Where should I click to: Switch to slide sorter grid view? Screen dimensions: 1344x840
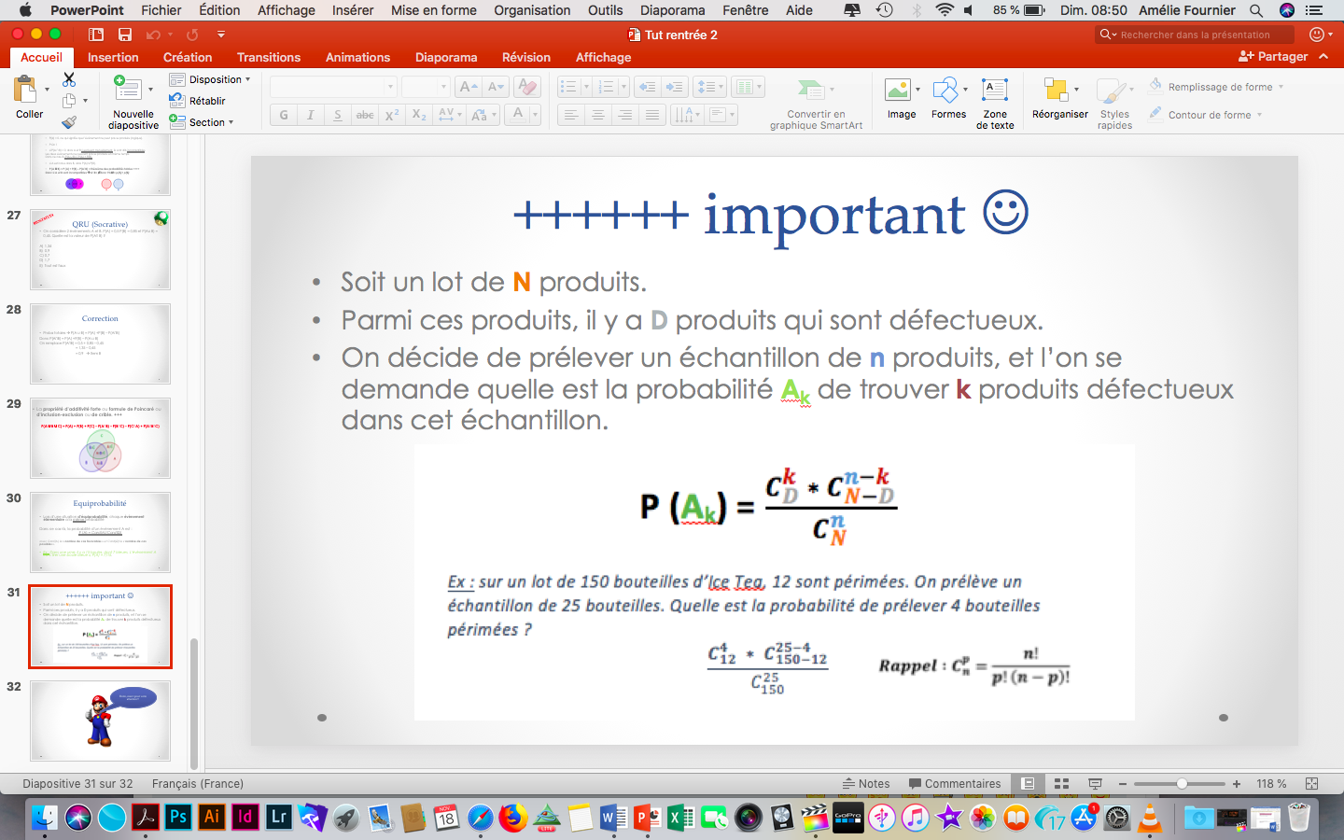coord(1061,784)
